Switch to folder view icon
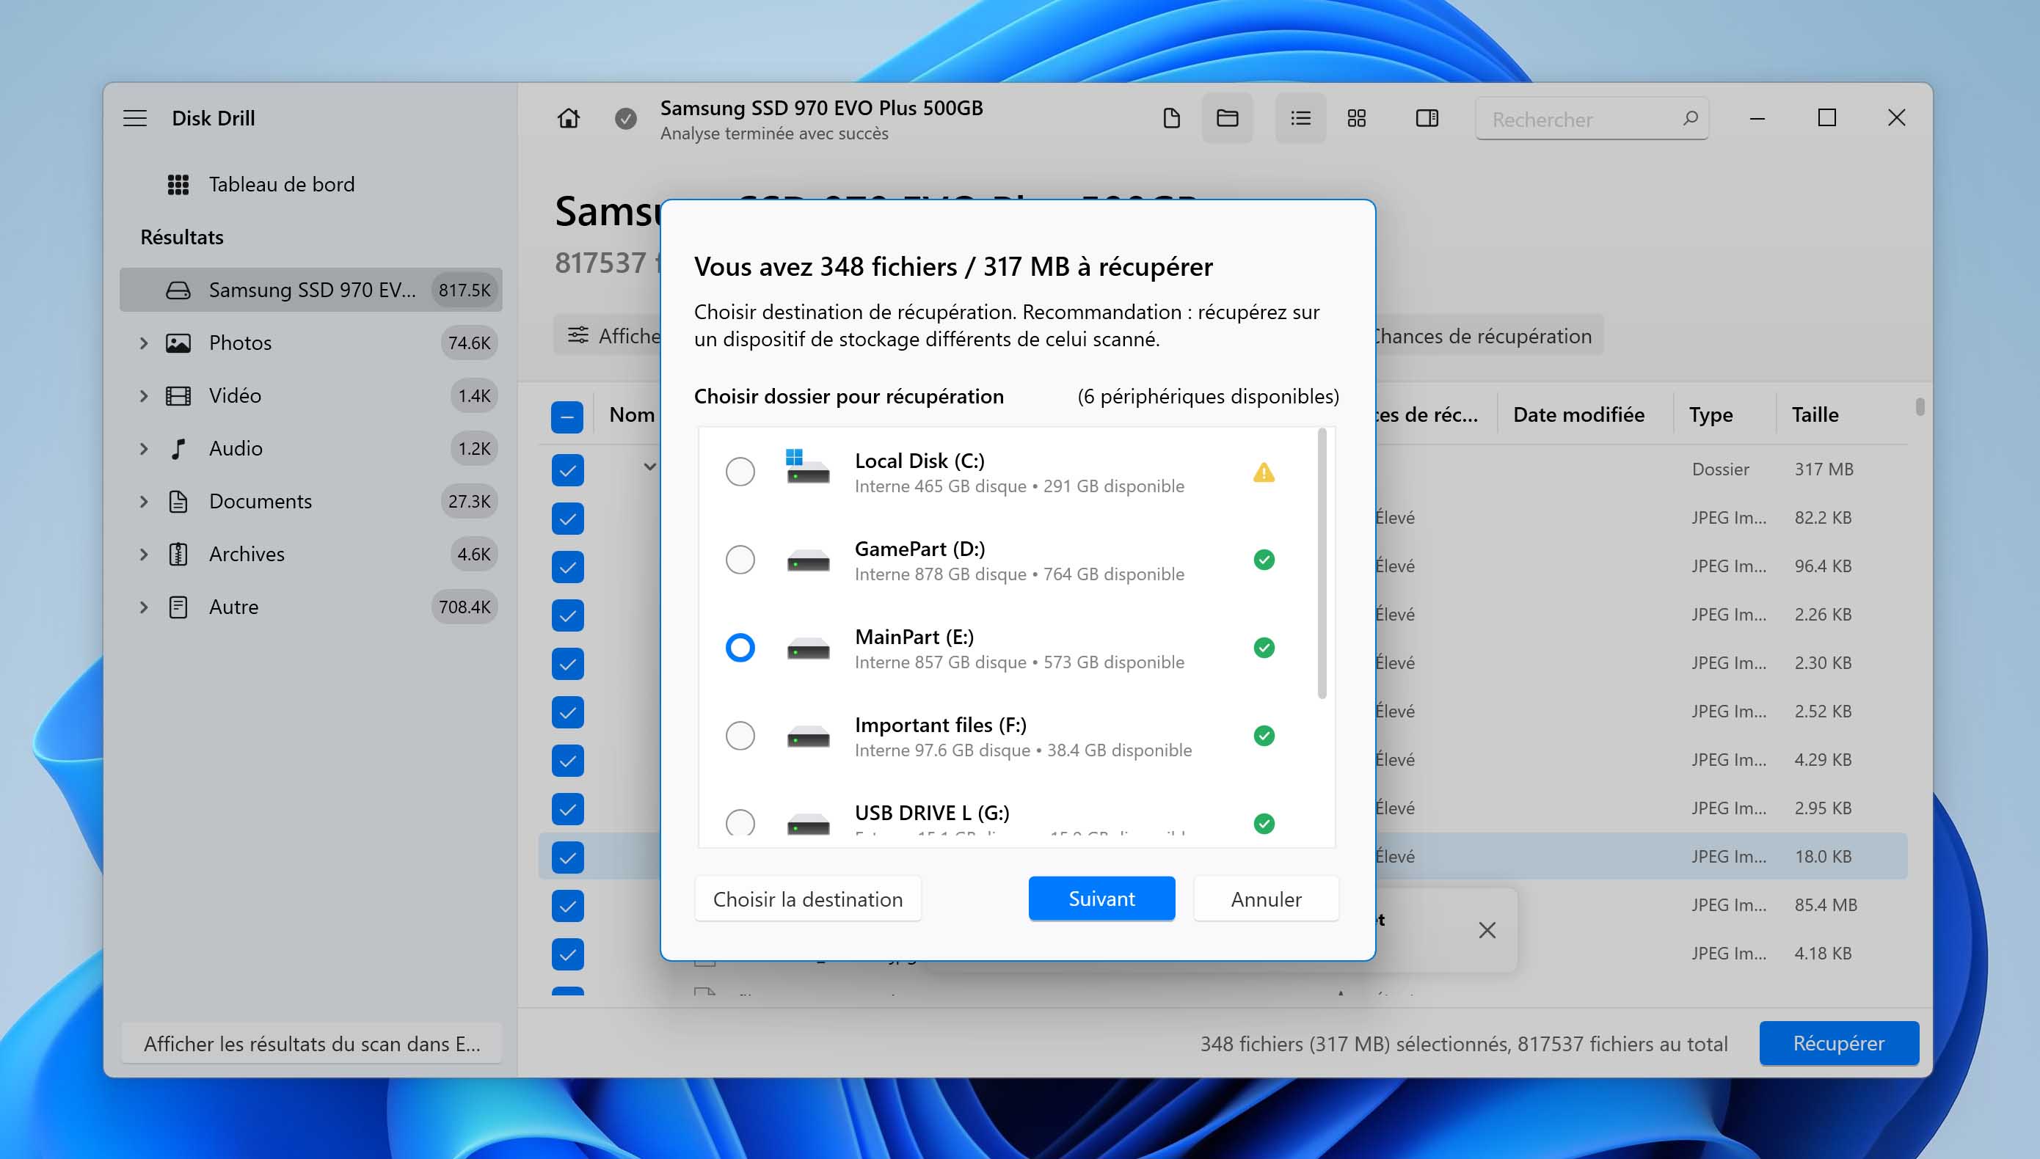Viewport: 2040px width, 1159px height. click(1227, 119)
